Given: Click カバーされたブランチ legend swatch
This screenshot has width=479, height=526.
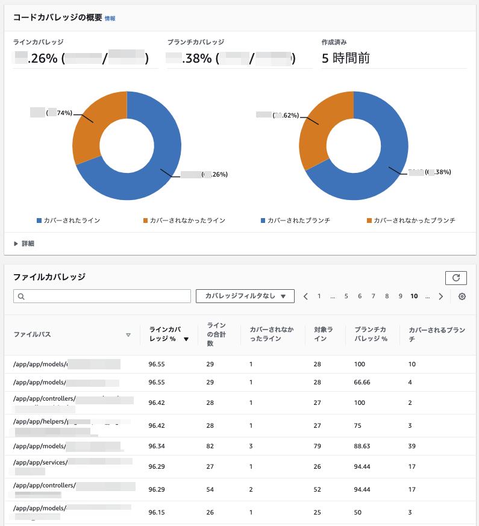Looking at the screenshot, I should (263, 221).
